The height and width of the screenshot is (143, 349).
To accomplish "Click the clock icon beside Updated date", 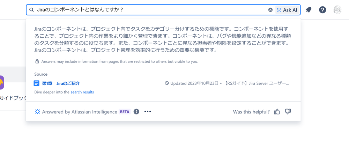I will pyautogui.click(x=167, y=83).
